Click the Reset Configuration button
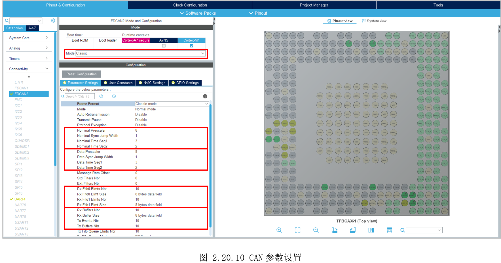The width and height of the screenshot is (501, 263). click(x=81, y=74)
